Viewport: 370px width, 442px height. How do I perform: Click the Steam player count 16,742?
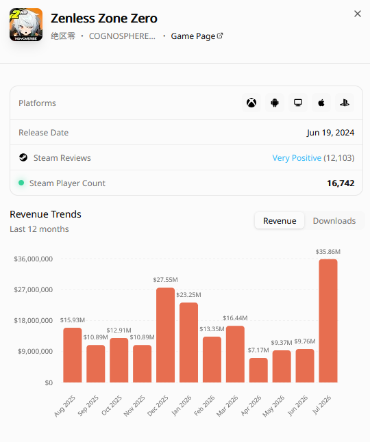pyautogui.click(x=341, y=183)
